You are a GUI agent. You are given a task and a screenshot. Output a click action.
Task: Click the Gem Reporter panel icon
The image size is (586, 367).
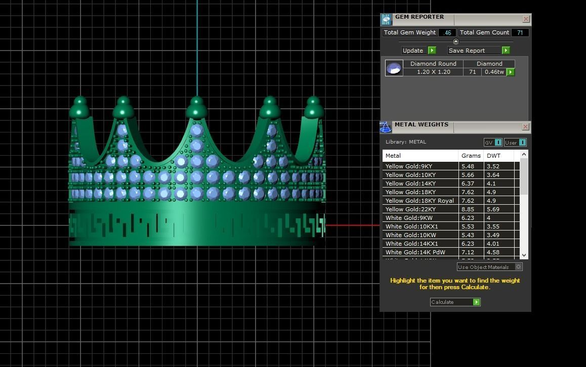tap(386, 19)
